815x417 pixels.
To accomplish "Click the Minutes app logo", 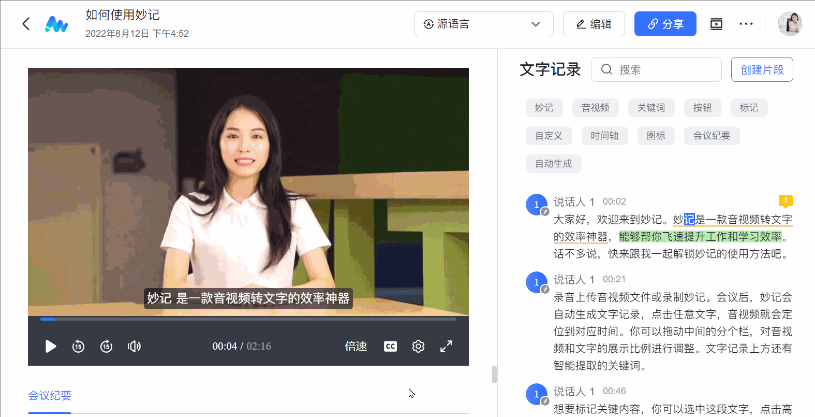I will point(56,24).
